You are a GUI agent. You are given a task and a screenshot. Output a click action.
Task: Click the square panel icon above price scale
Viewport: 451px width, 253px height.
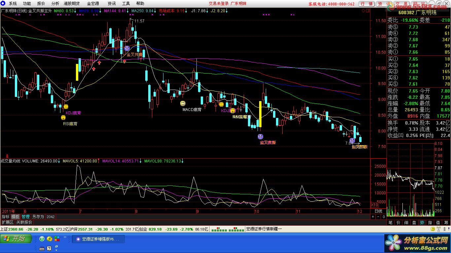[367, 11]
